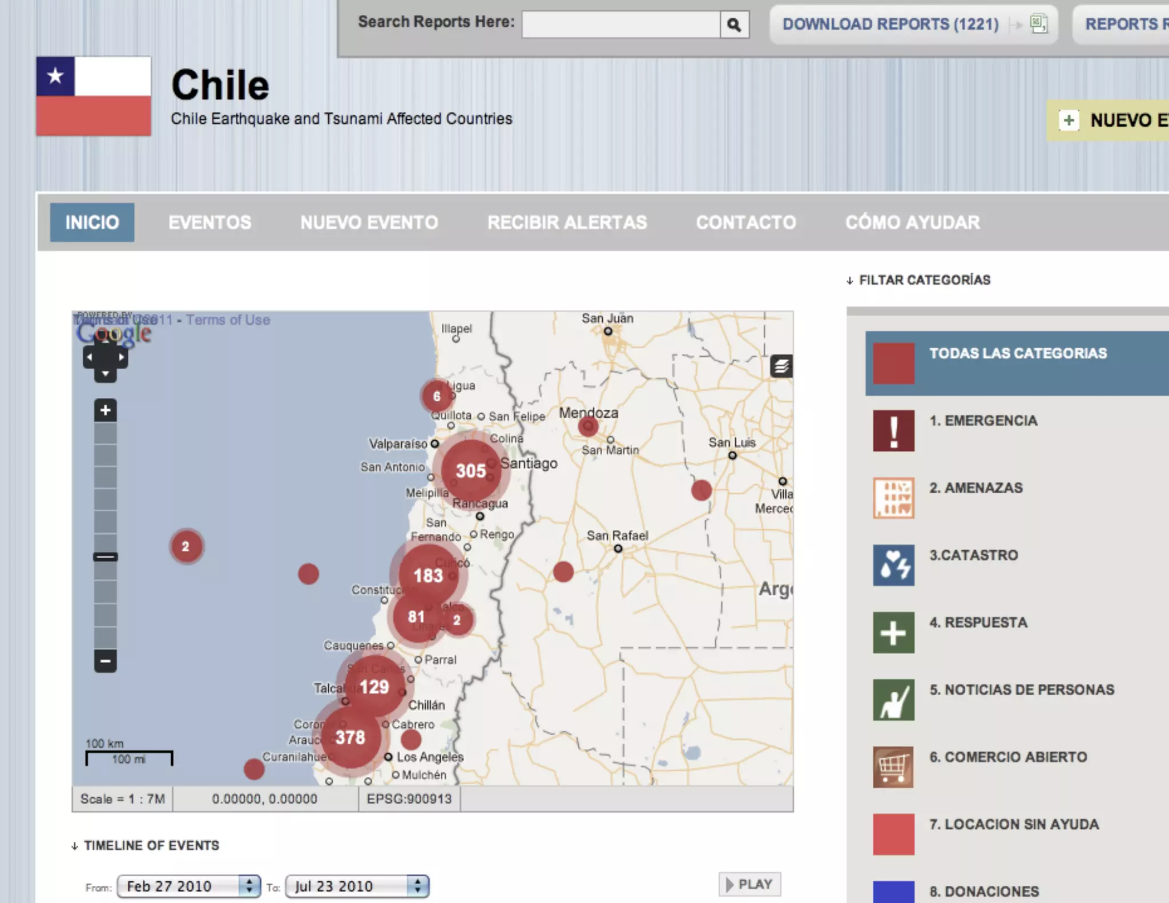This screenshot has width=1169, height=903.
Task: Select the Comercio Abierto shopping cart icon
Action: coord(893,767)
